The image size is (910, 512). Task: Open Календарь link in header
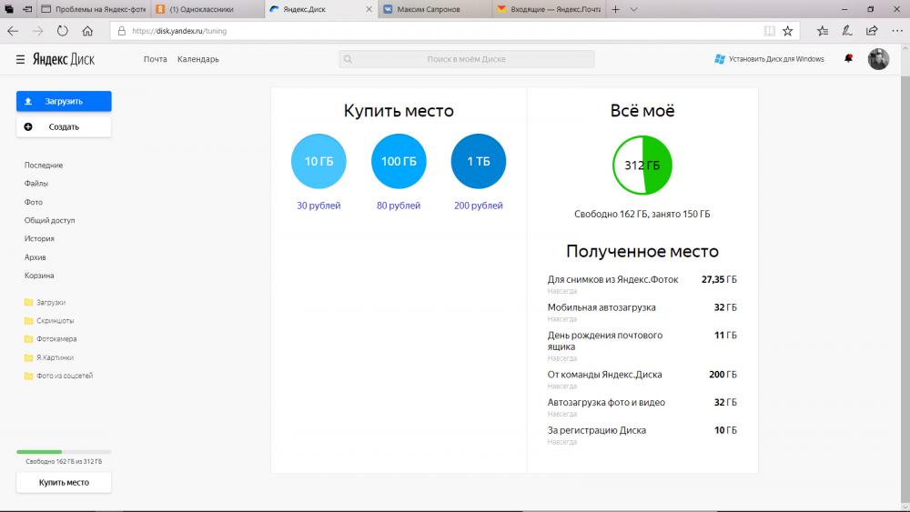[x=197, y=59]
